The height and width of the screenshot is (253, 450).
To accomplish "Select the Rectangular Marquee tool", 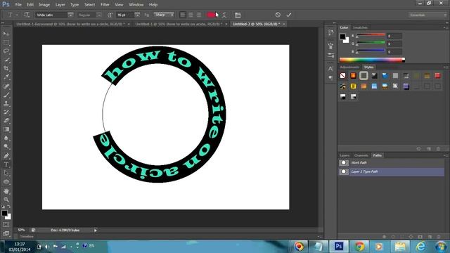I will (6, 42).
